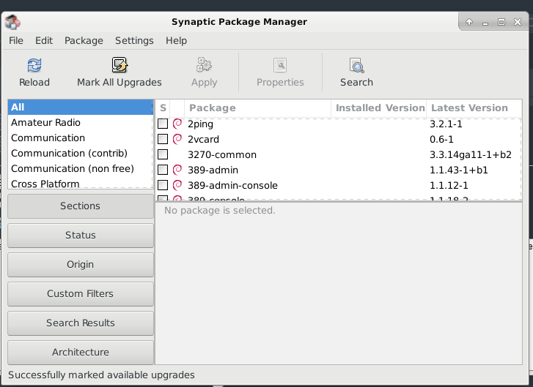The height and width of the screenshot is (387, 533).
Task: Minimize the Synaptic window
Action: 485,23
